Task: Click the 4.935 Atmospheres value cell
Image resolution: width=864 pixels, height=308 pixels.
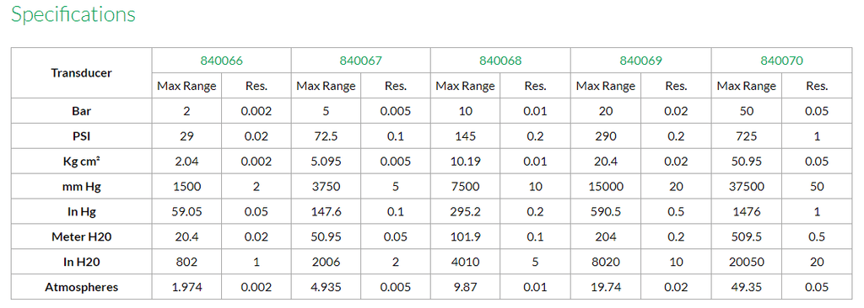Action: [326, 287]
